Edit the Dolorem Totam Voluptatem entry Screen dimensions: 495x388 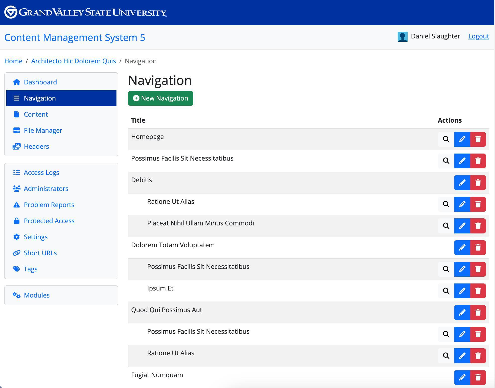pos(462,248)
